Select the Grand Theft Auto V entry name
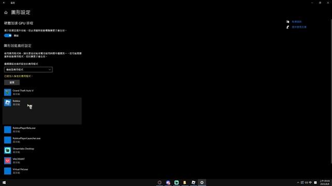This screenshot has width=332, height=186. tap(23, 90)
